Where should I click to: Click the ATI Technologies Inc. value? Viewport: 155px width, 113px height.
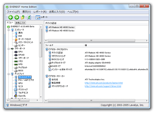95,80
